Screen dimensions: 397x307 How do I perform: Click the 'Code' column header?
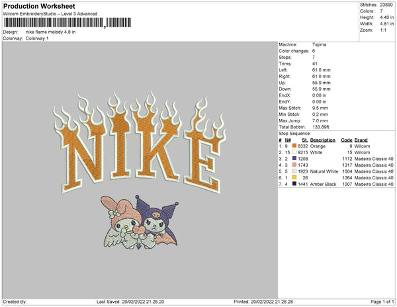tap(347, 140)
